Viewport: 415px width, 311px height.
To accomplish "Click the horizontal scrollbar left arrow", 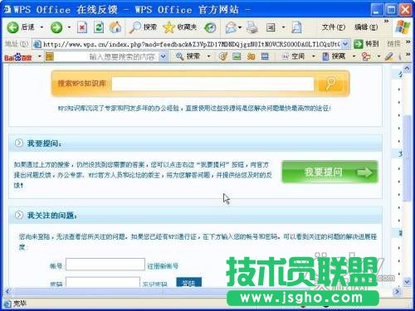I will (7, 291).
